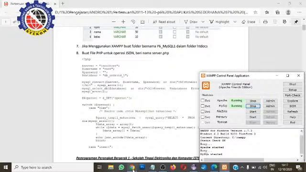Stop the MySql module
Screen dimensions: 306x172
[253, 106]
